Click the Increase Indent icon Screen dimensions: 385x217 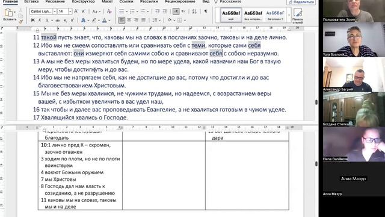[165, 11]
